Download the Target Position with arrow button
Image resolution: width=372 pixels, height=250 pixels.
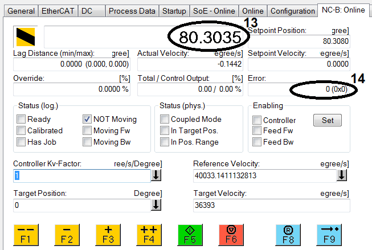(x=156, y=204)
